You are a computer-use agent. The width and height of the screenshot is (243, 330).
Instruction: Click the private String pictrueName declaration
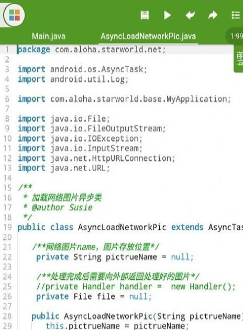(x=115, y=257)
